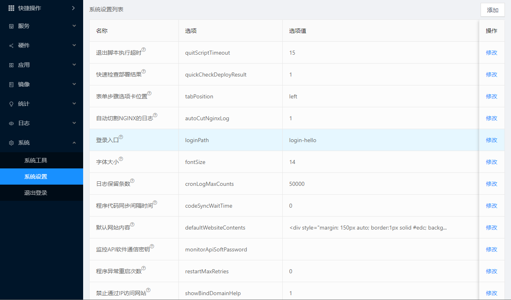
Task: Click the help icon beside 退出脚本执行超时
Action: [144, 50]
